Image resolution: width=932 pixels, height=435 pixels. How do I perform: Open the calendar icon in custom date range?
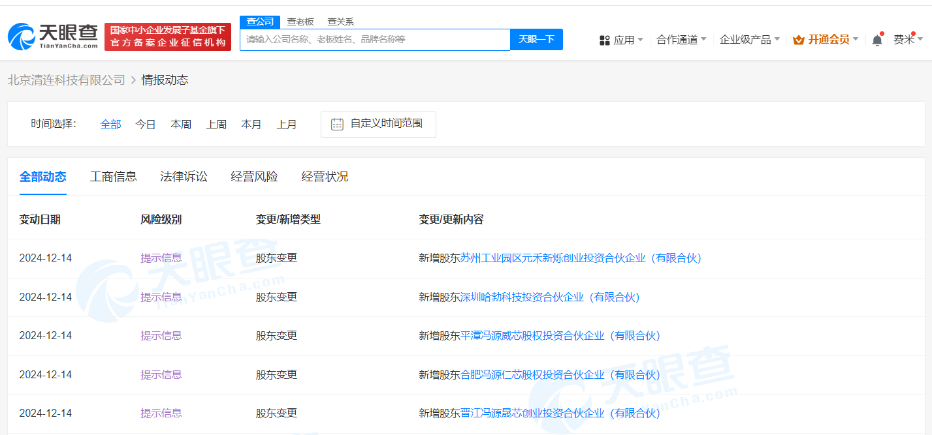(x=337, y=123)
